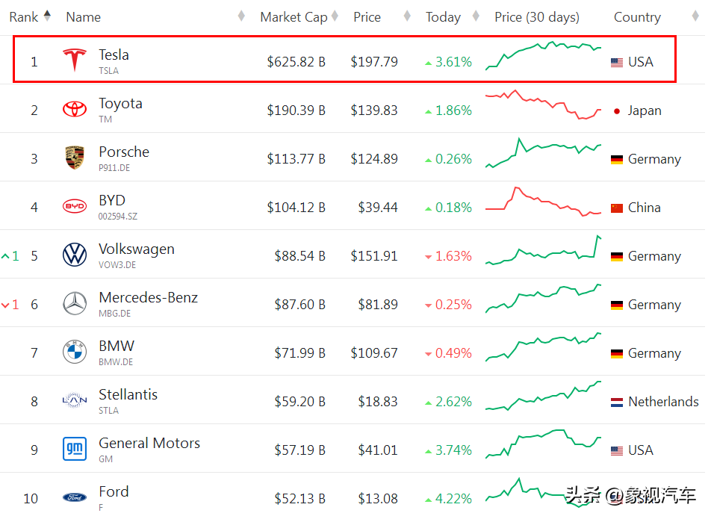This screenshot has width=711, height=519.
Task: Click the Price (30 days) column header
Action: point(537,17)
